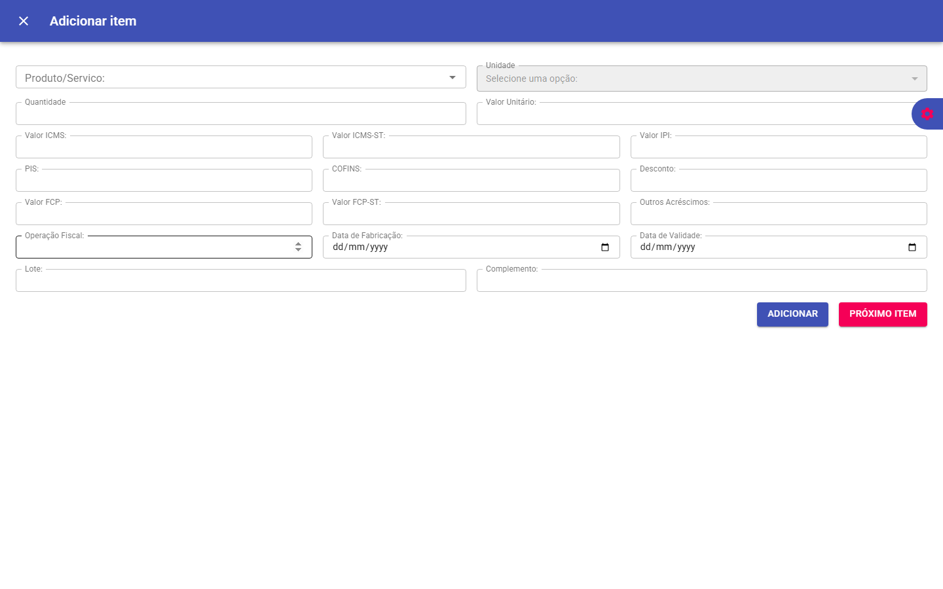Click the 'Adicionar item' title text
The image size is (943, 589).
(93, 20)
